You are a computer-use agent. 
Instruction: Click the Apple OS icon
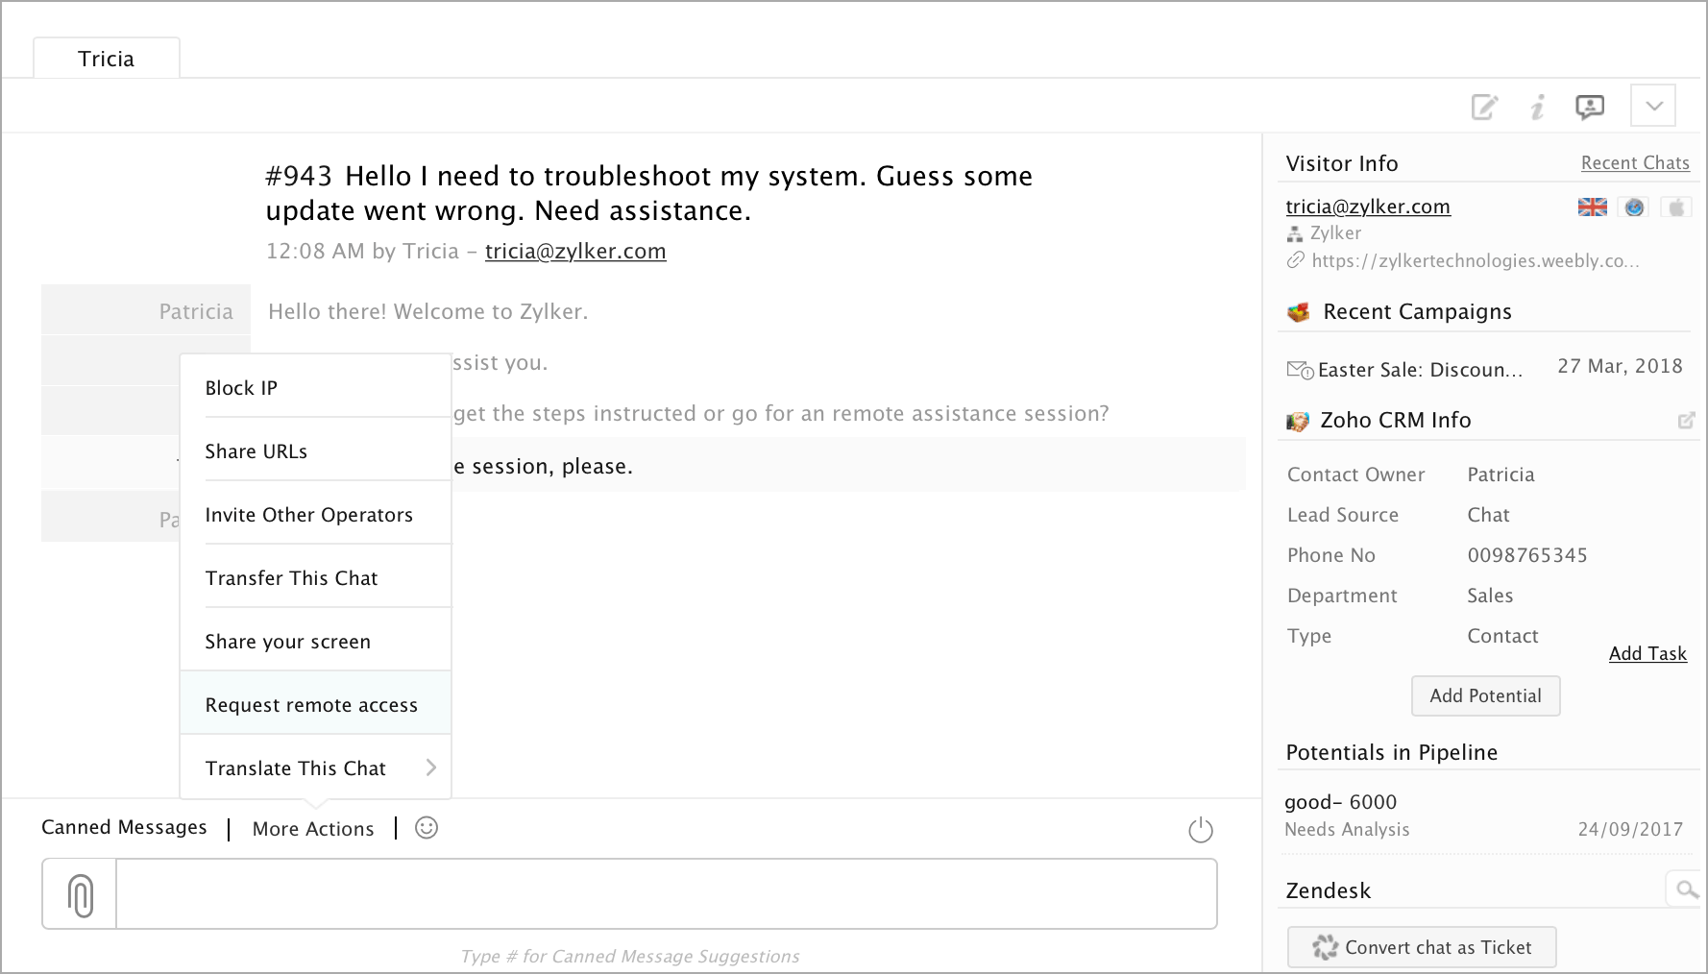1676,207
